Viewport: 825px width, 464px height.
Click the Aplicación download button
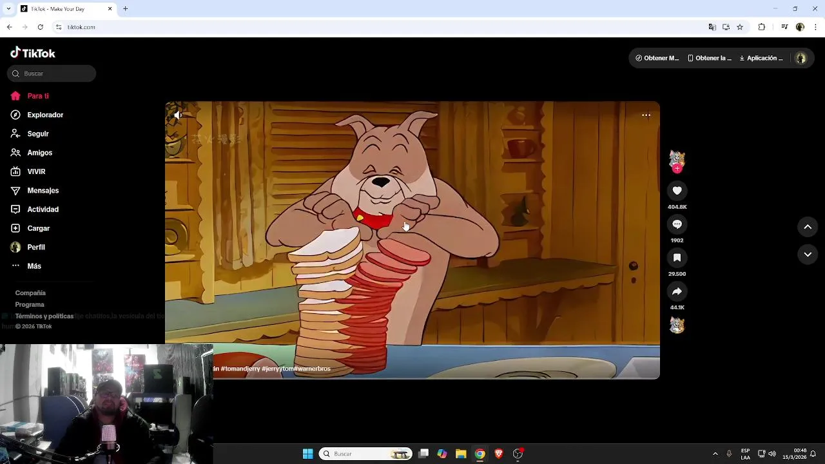[x=761, y=58]
